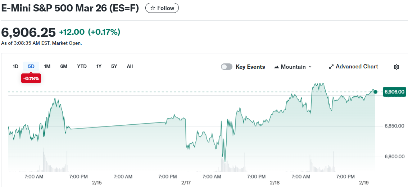Switch to the 1M range
This screenshot has height=187, width=408.
(47, 66)
